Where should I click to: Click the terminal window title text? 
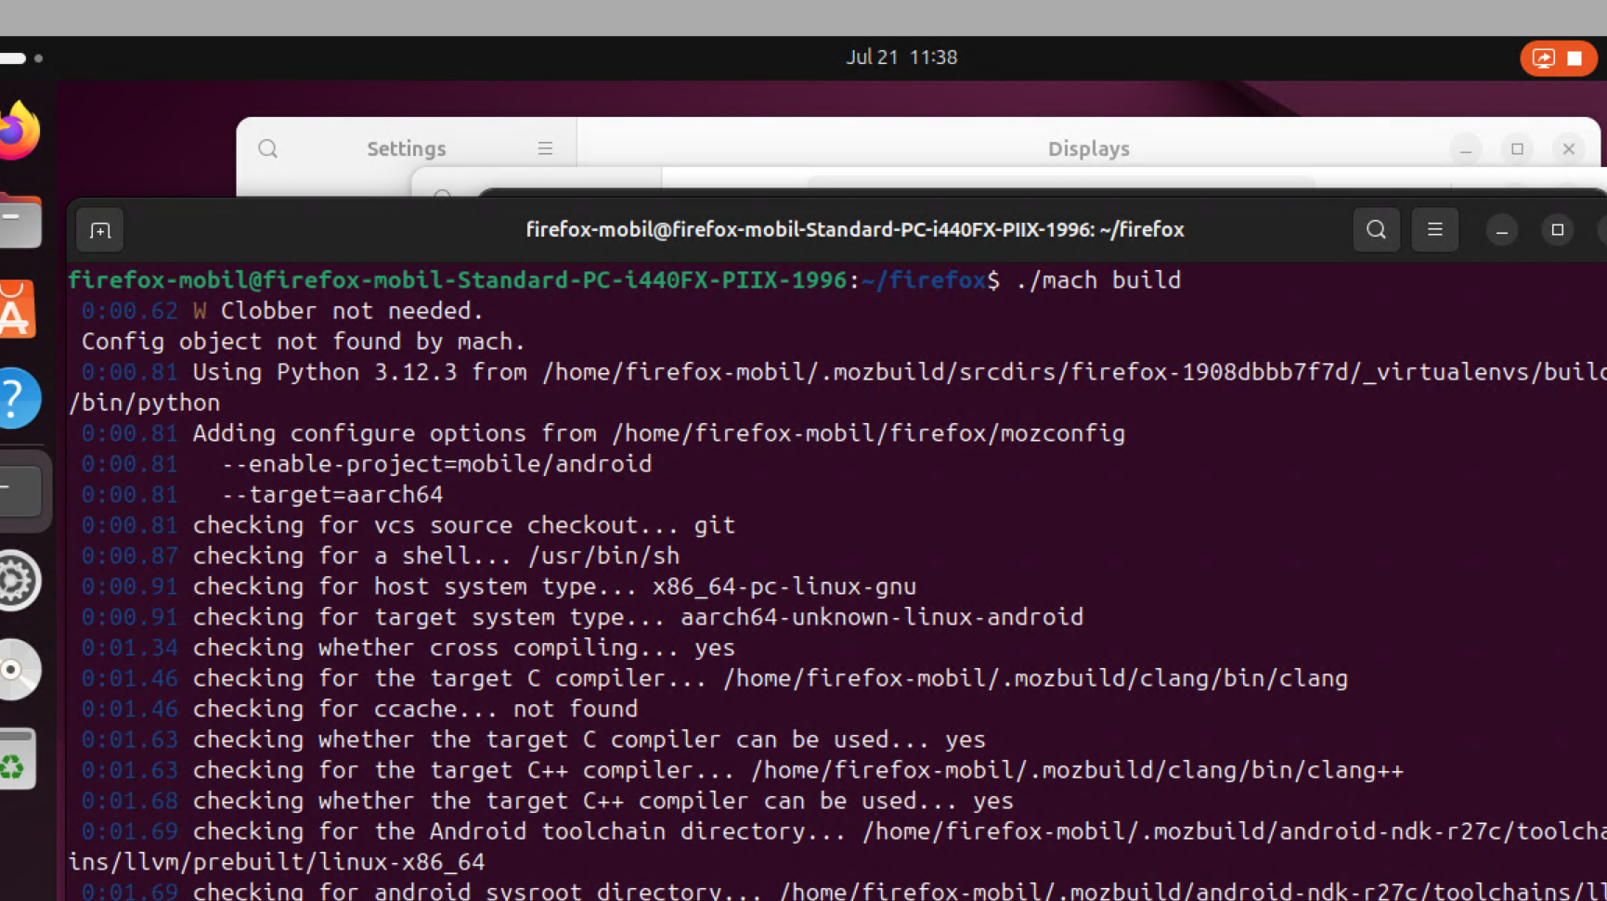click(855, 229)
